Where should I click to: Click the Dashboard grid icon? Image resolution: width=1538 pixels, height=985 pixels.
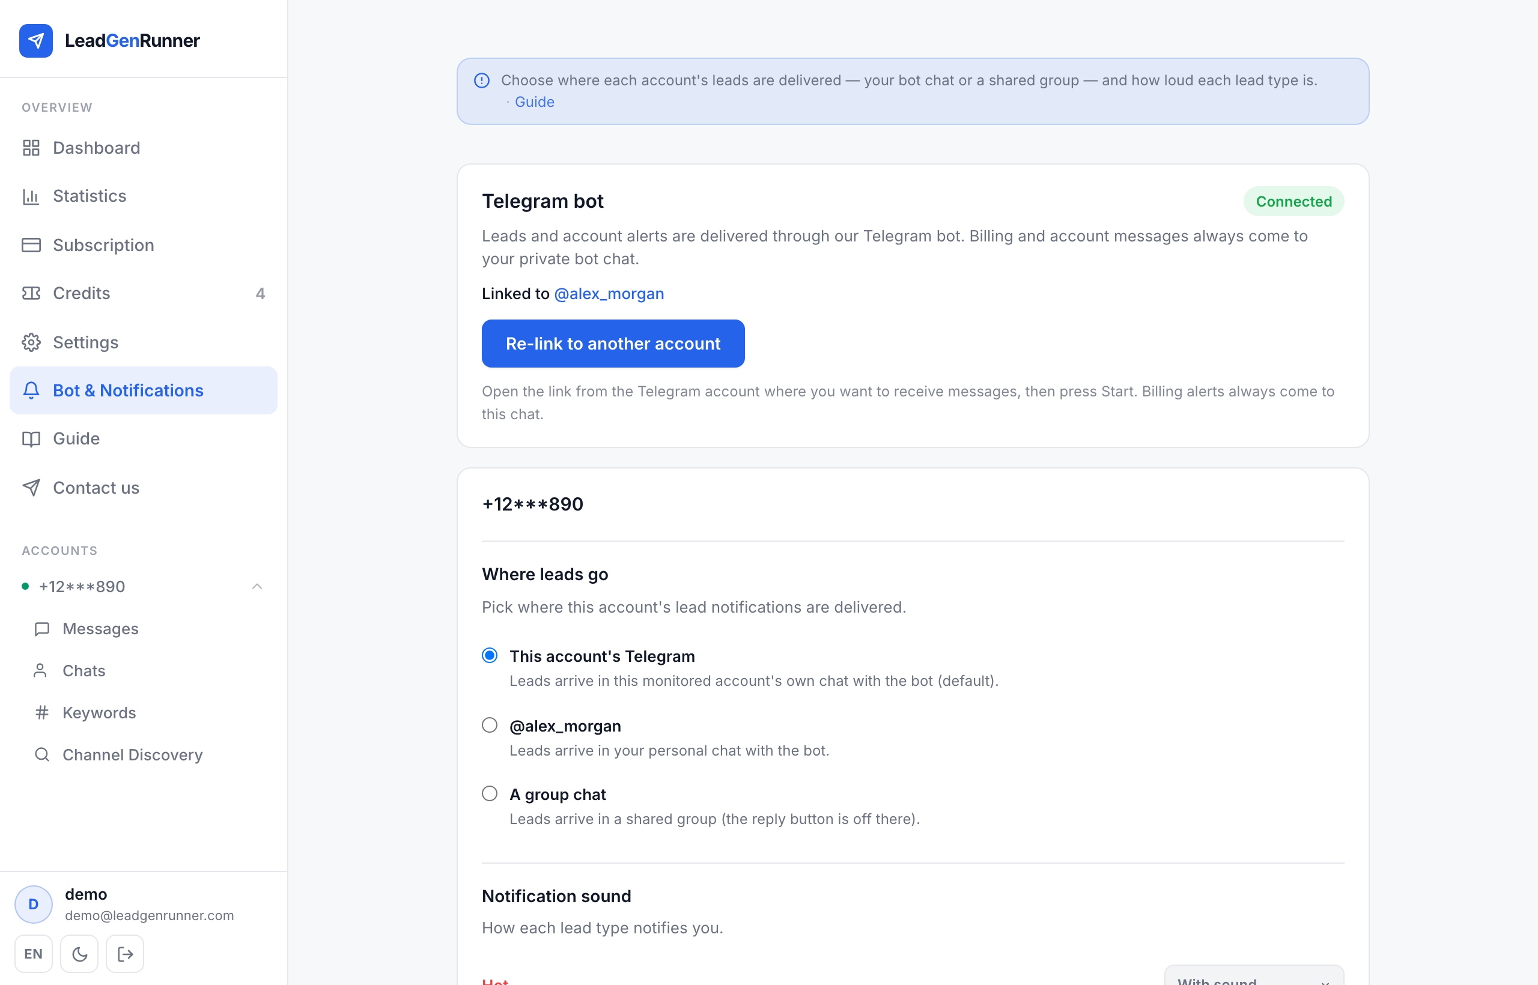coord(31,148)
